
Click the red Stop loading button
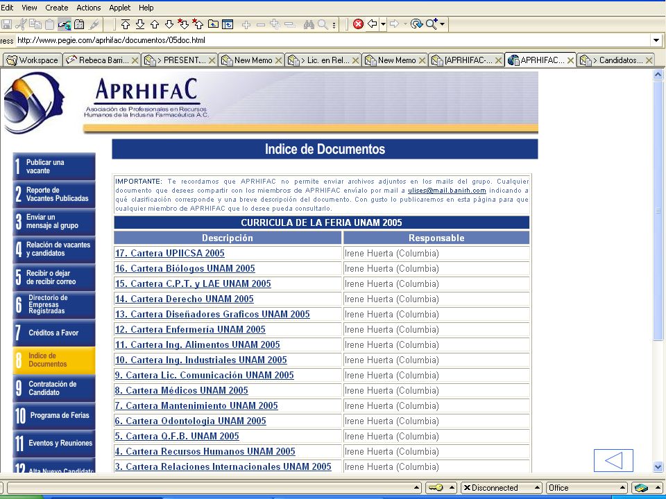[x=359, y=24]
